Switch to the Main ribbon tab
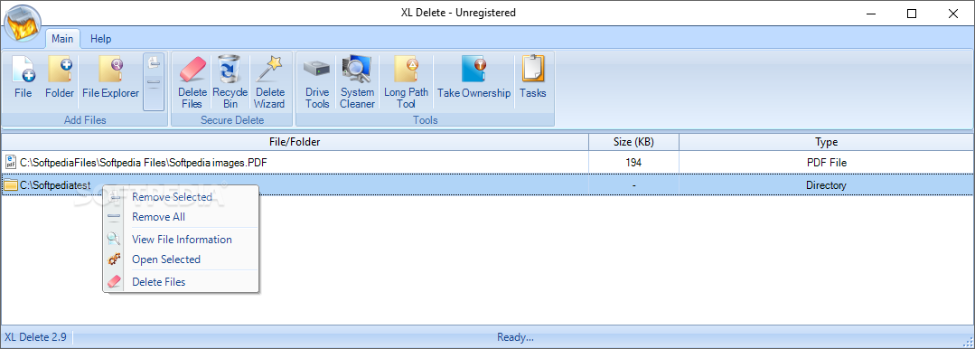The width and height of the screenshot is (975, 349). coord(62,39)
